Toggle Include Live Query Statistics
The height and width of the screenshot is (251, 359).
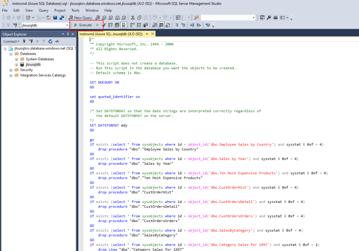[x=139, y=25]
